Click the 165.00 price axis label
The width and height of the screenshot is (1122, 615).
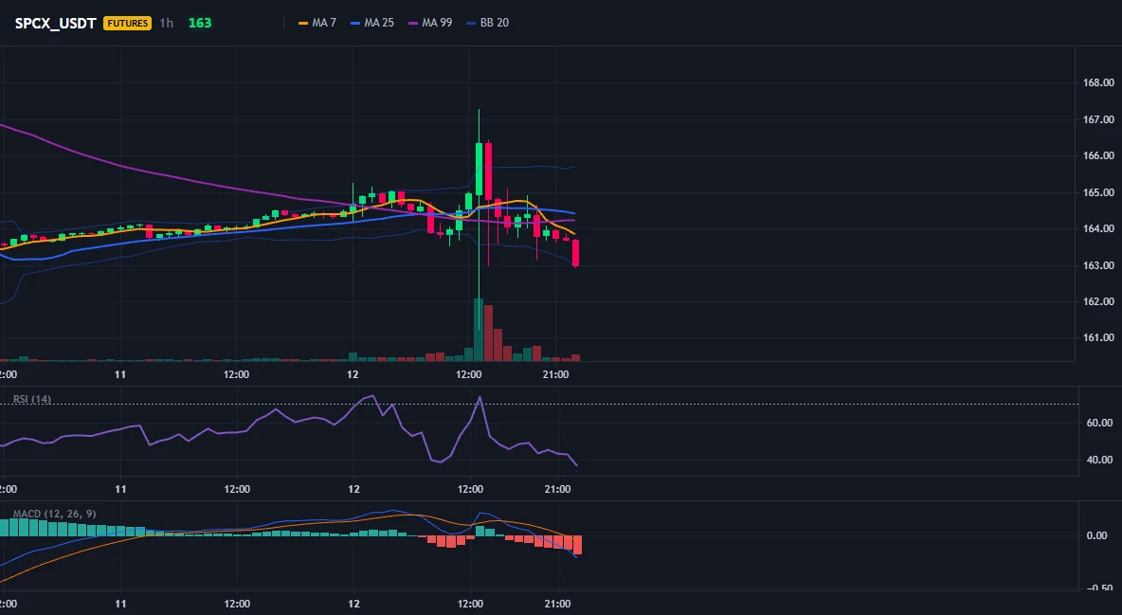tap(1098, 192)
